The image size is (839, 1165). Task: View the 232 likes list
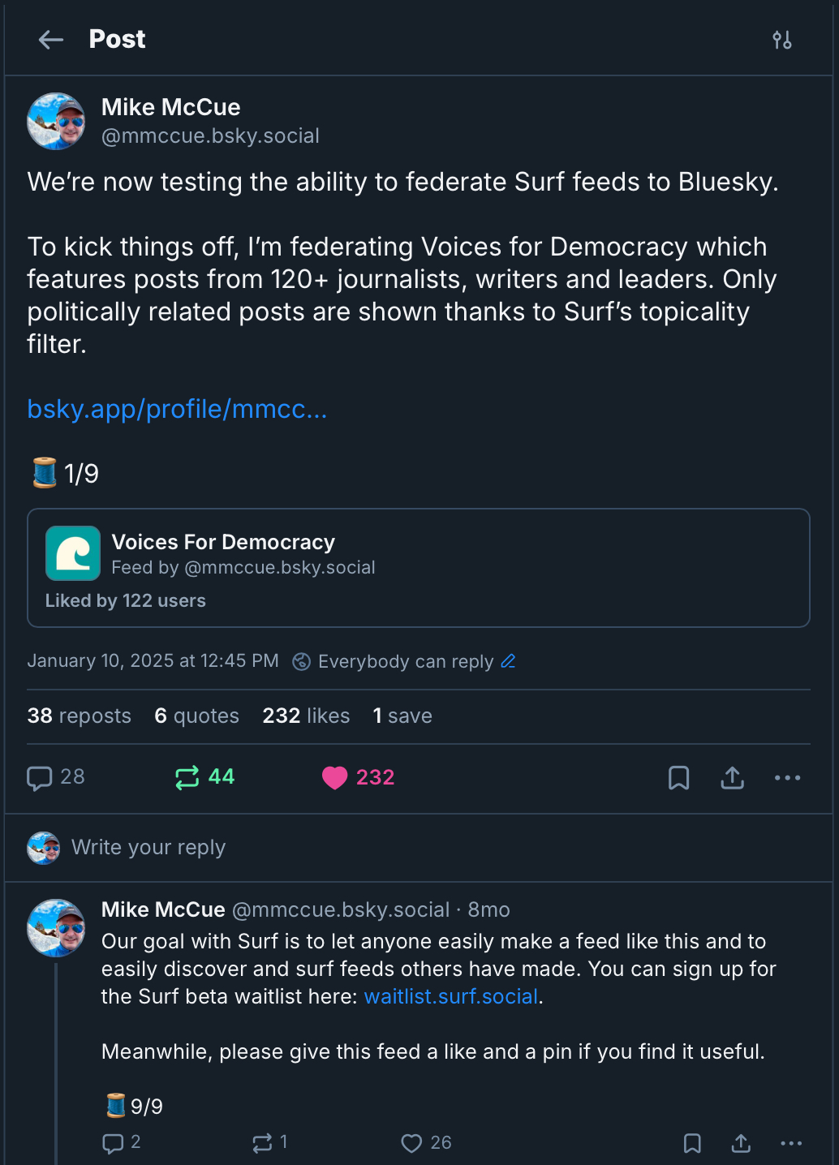click(306, 716)
